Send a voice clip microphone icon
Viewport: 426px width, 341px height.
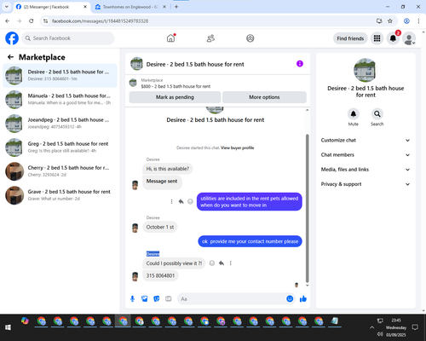(132, 298)
